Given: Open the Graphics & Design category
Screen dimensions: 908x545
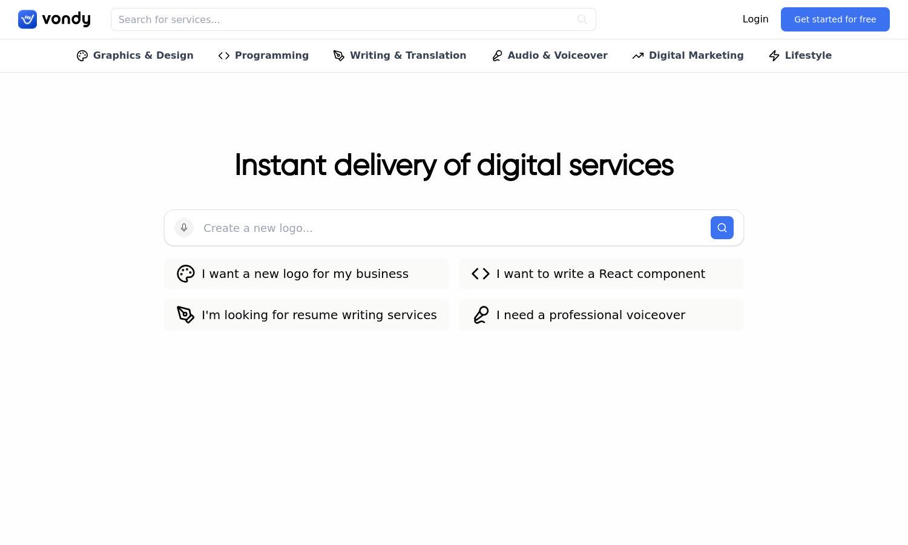Looking at the screenshot, I should (135, 56).
